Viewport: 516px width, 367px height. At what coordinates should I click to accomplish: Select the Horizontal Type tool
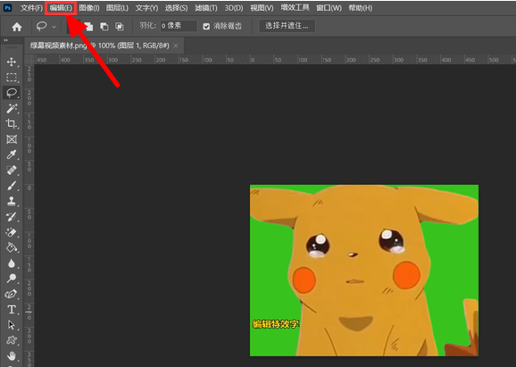(x=12, y=309)
